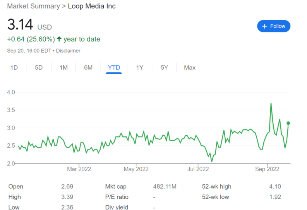Click the Mkt cap value 482.11M

[165, 186]
